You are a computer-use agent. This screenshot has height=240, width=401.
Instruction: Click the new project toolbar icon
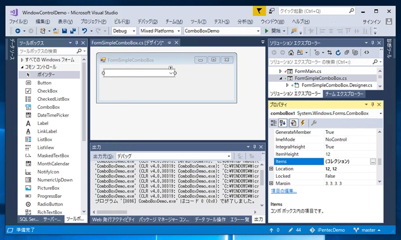click(x=43, y=31)
